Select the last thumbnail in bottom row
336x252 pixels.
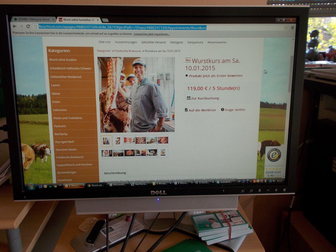pyautogui.click(x=163, y=152)
